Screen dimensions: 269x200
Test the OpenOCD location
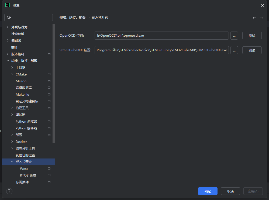click(x=252, y=36)
